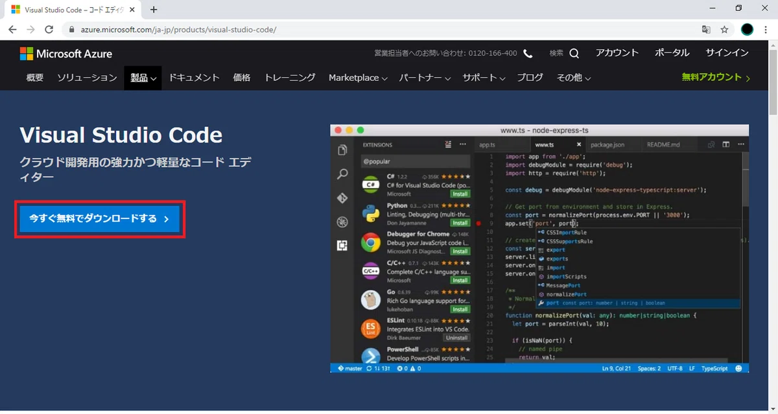Click the phone icon beside 0120-166-400
The image size is (778, 414).
(x=528, y=54)
